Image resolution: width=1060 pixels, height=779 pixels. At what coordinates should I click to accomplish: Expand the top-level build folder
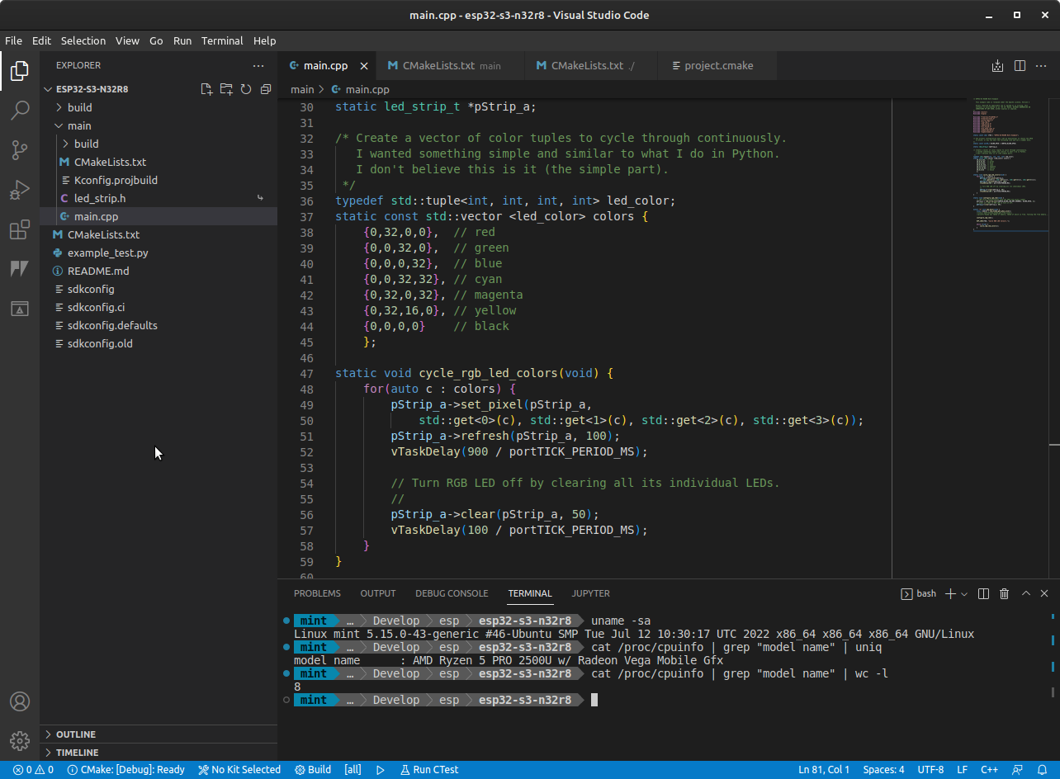pos(159,107)
